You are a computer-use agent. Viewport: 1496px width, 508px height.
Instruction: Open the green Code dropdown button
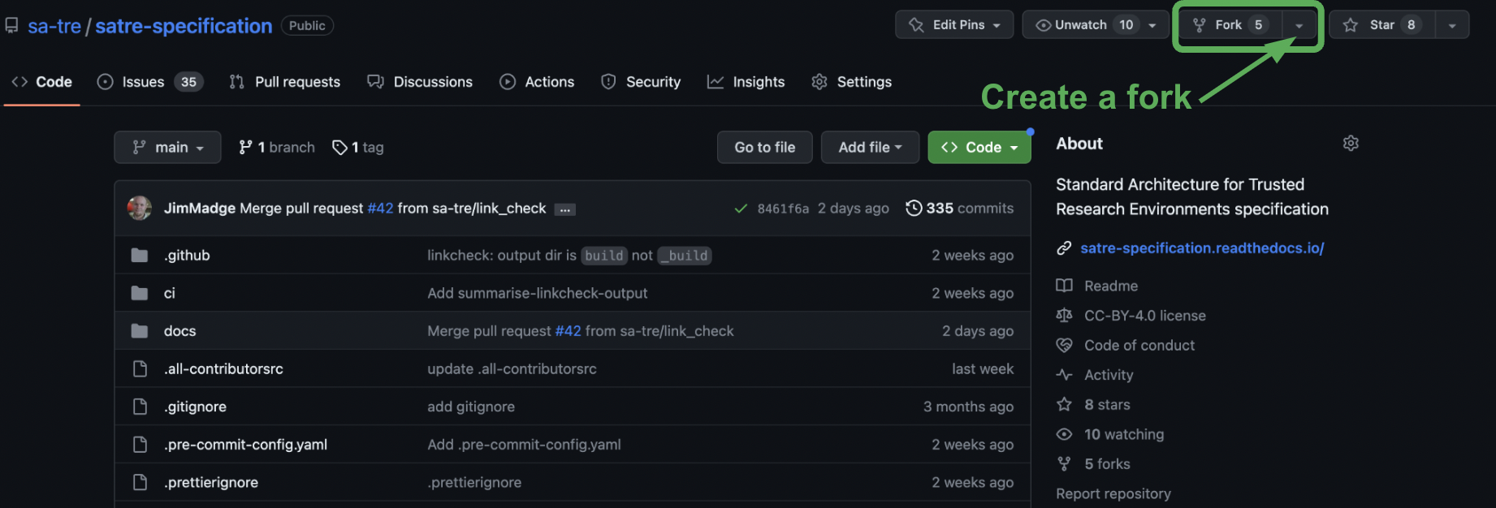[979, 147]
